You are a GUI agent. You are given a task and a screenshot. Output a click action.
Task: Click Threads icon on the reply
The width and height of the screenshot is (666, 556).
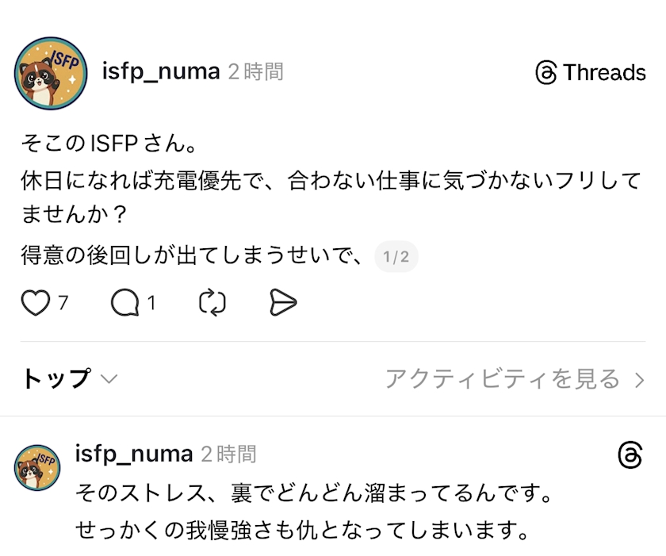click(630, 455)
